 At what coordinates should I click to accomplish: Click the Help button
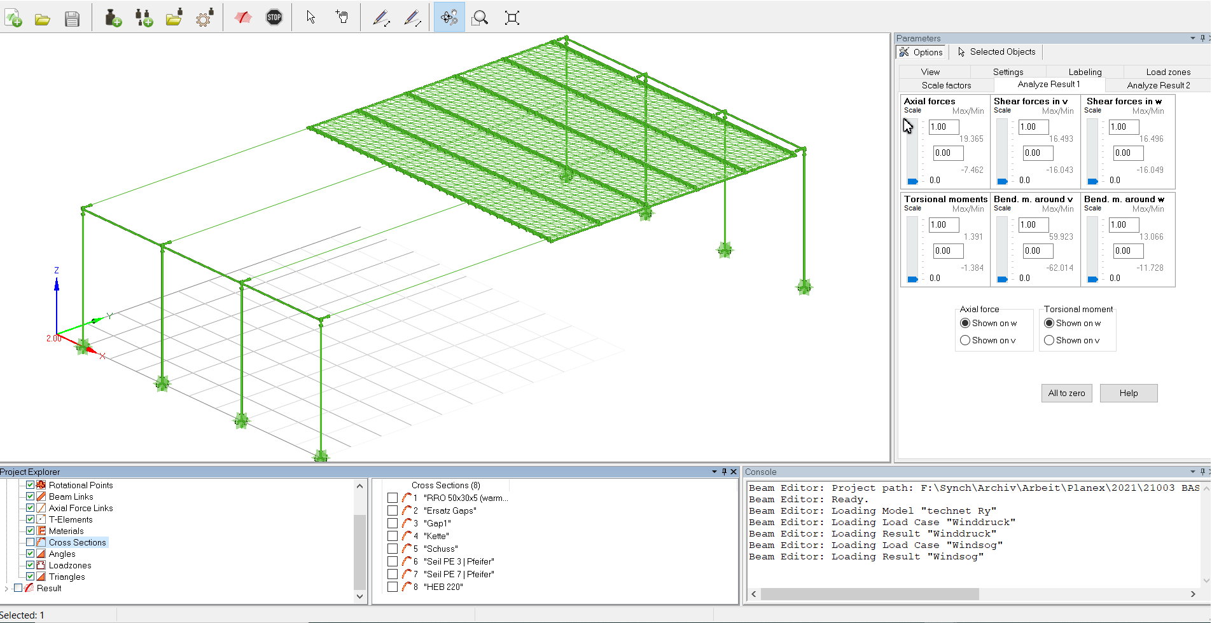[1129, 393]
